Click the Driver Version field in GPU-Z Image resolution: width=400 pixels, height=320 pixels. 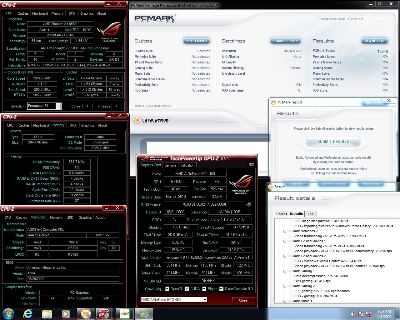208,258
